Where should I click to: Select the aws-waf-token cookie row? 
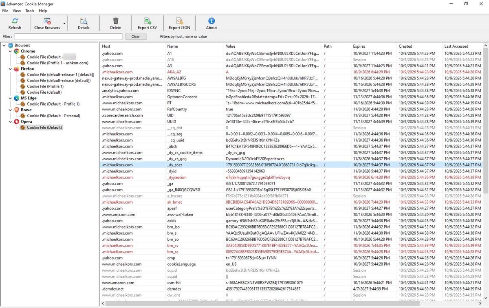pos(291,214)
